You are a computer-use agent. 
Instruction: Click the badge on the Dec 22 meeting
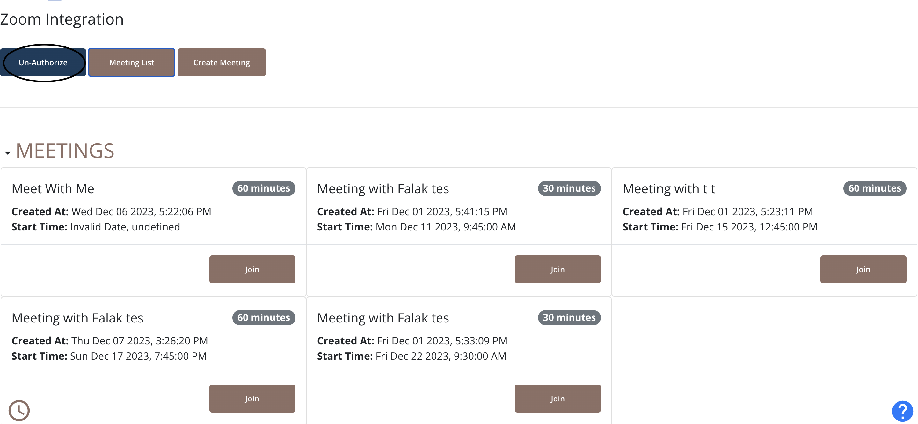coord(569,318)
